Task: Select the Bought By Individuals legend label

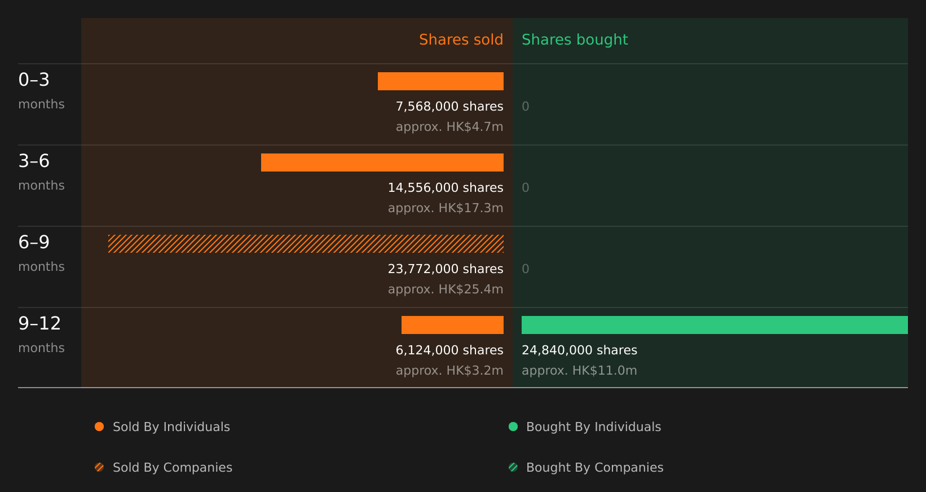Action: 594,427
